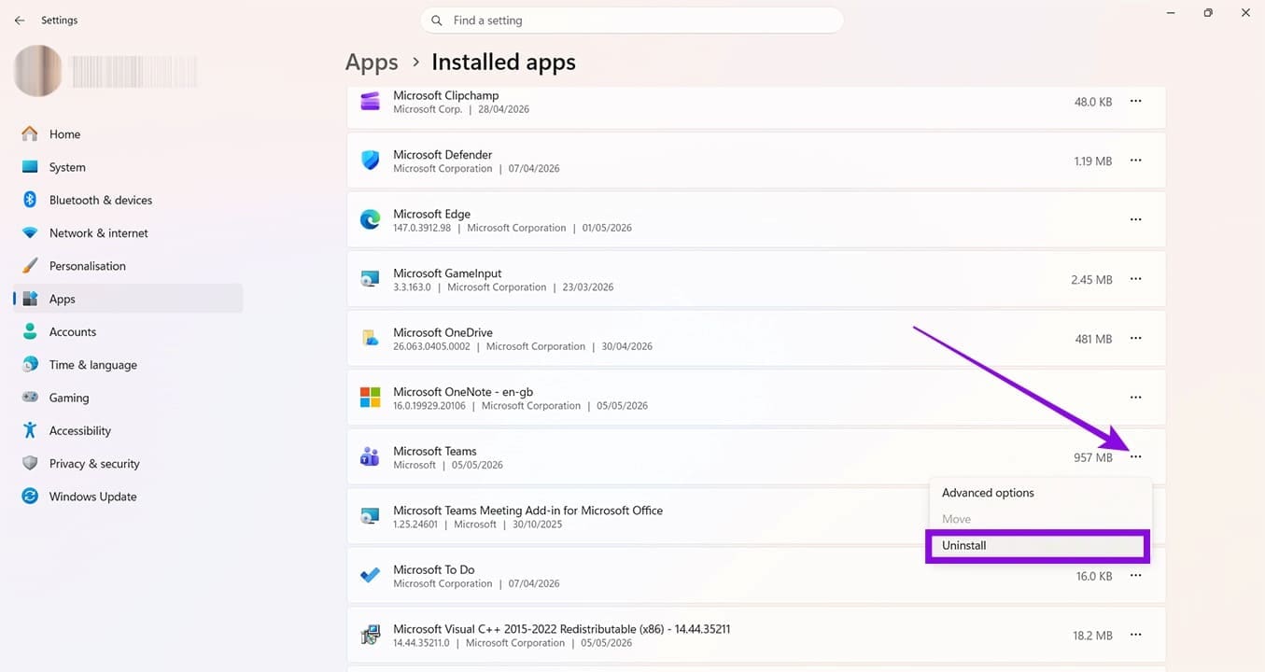Click the Microsoft GameInput icon
Viewport: 1265px width, 672px height.
[371, 279]
